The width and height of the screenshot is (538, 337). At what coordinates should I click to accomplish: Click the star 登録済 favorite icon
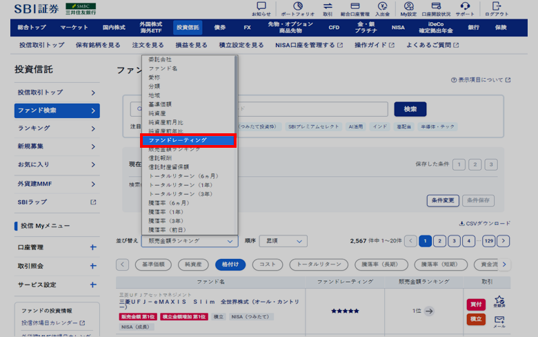pyautogui.click(x=499, y=302)
